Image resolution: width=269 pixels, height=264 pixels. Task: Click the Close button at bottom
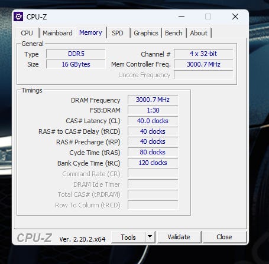(x=224, y=237)
